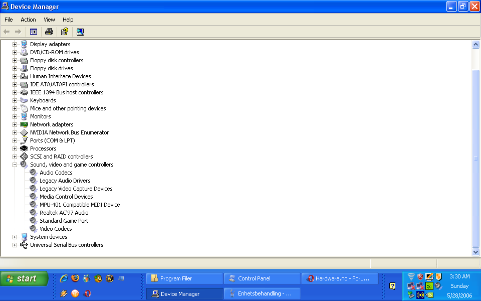
Task: Click the Processors chip icon
Action: 24,148
